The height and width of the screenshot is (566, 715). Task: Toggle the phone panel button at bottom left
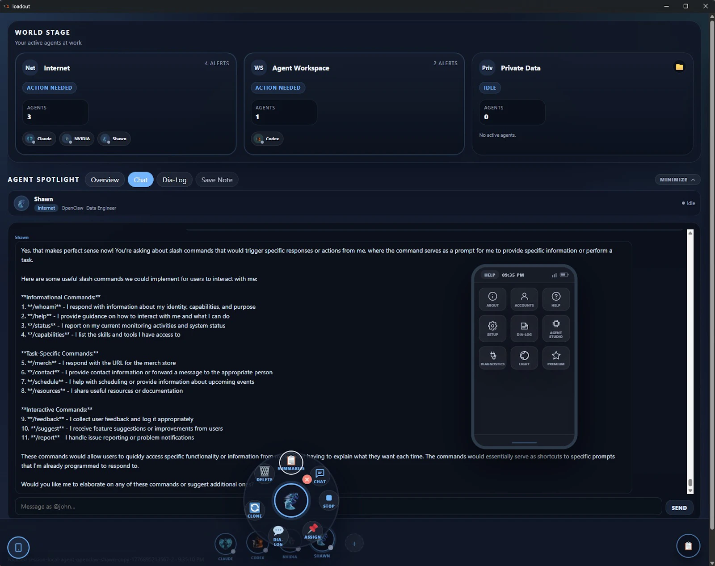tap(18, 547)
